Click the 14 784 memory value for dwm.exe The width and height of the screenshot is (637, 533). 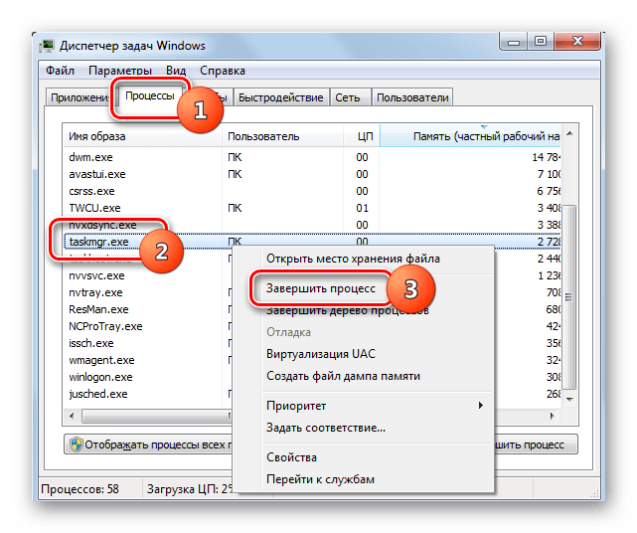(547, 157)
